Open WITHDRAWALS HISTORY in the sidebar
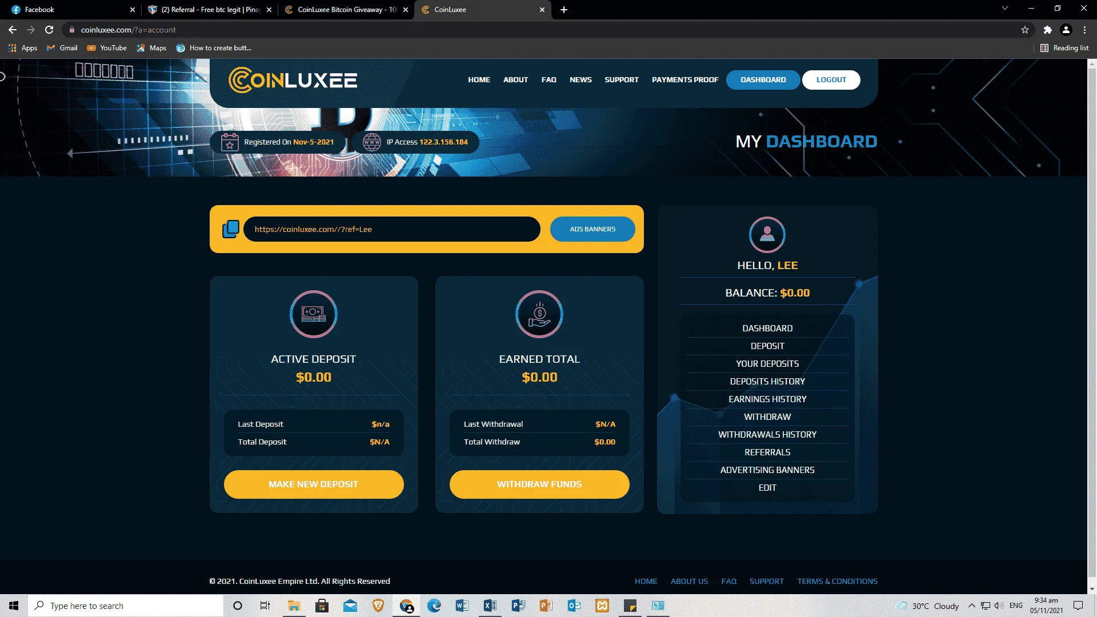The image size is (1097, 617). point(767,435)
